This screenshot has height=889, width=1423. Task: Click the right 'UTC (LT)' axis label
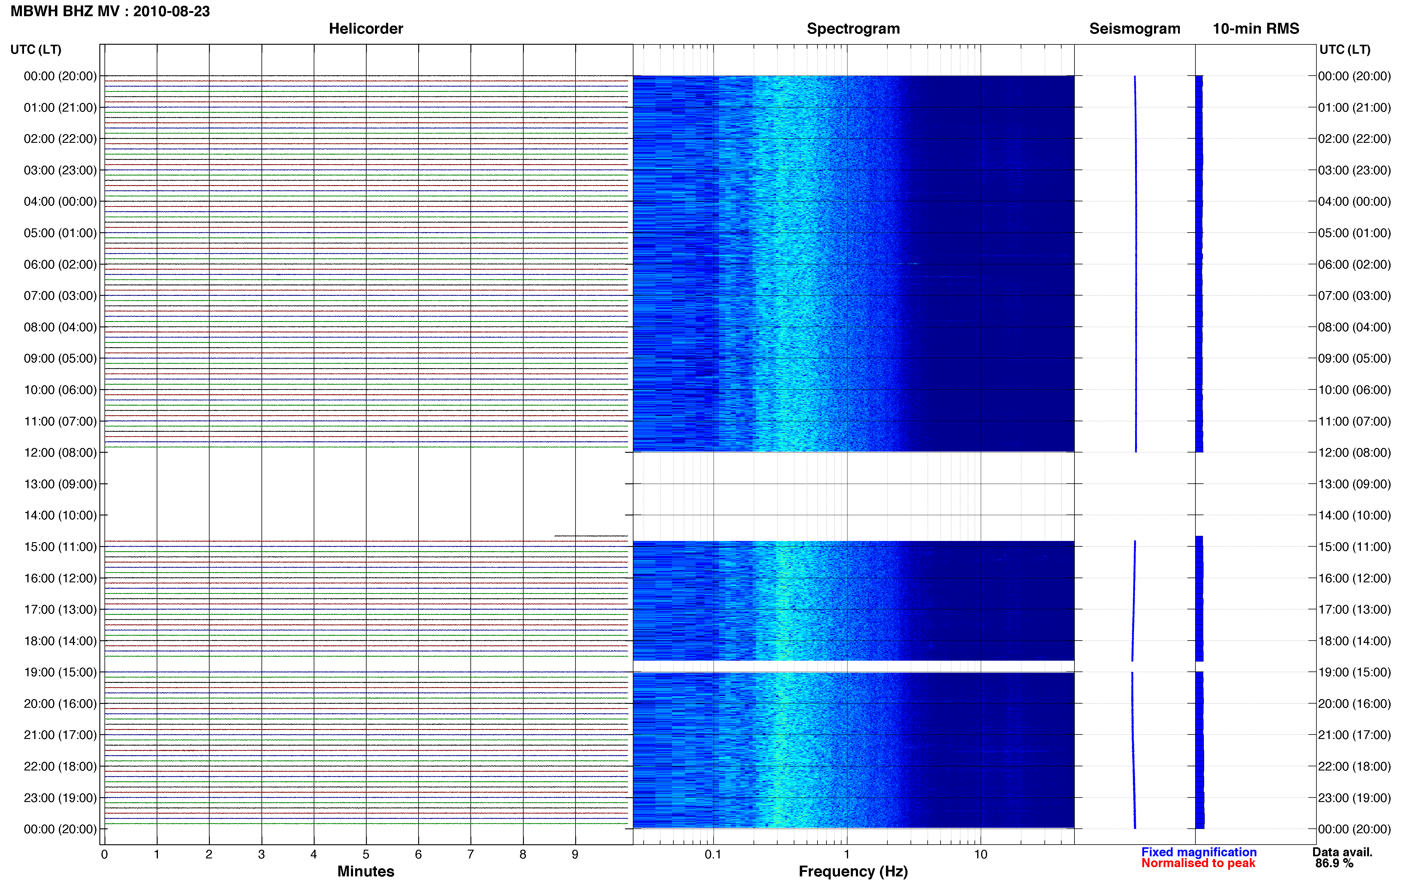pyautogui.click(x=1344, y=50)
